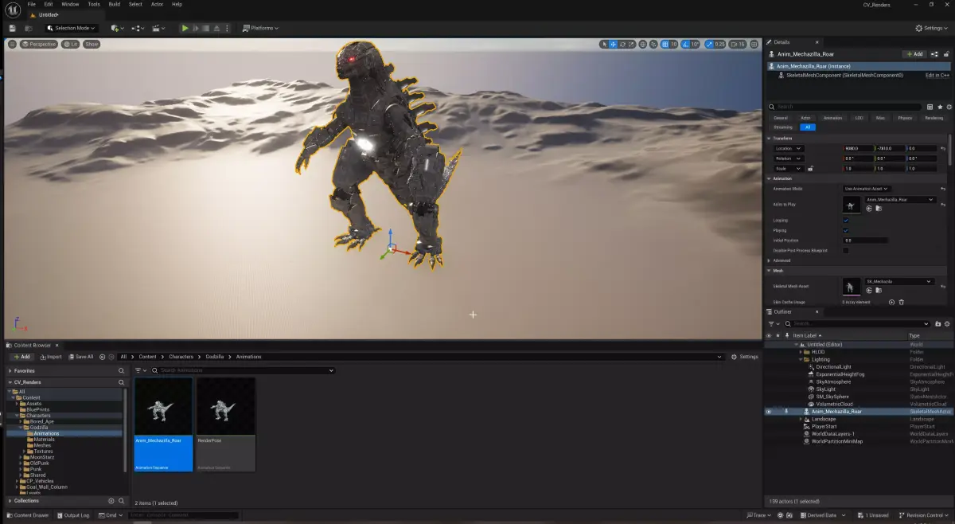Click use-selected-asset arrow under Skeletal Mesh Asset
This screenshot has height=524, width=955.
868,291
